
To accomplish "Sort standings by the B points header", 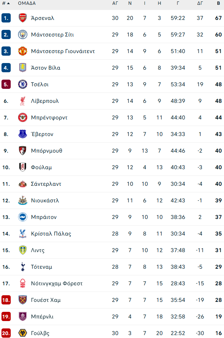I will pyautogui.click(x=218, y=3).
